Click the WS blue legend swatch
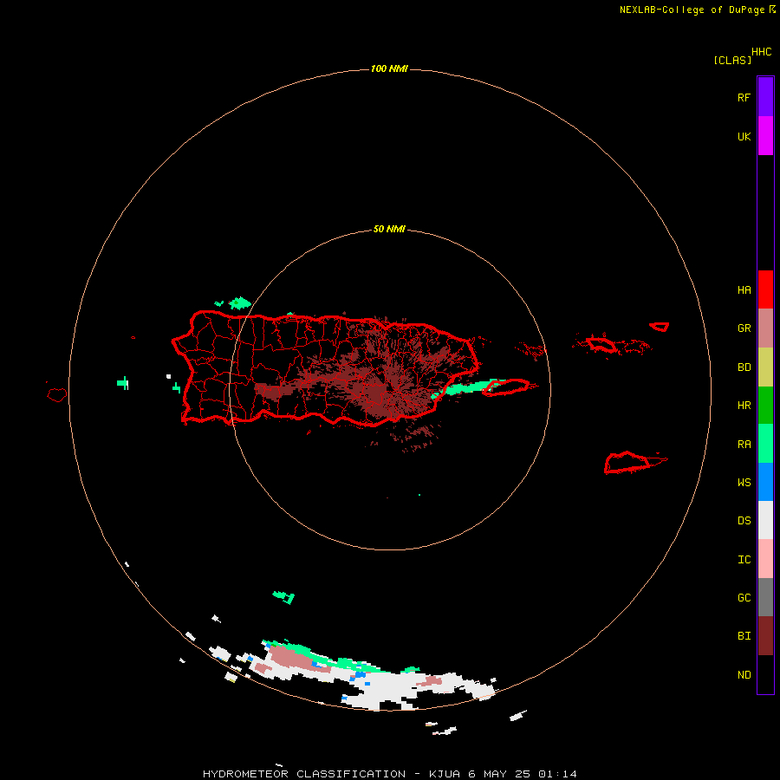Image resolution: width=780 pixels, height=780 pixels. click(765, 482)
